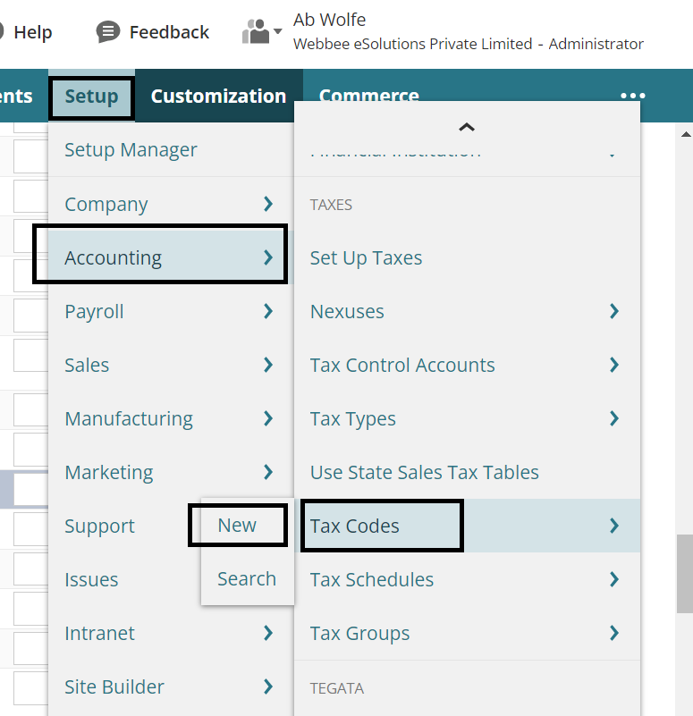Select the Tax Control Accounts item
The height and width of the screenshot is (716, 693).
[x=401, y=365]
